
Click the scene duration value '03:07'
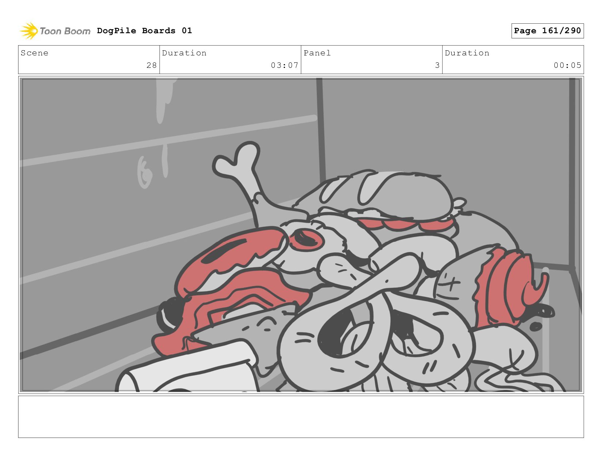(285, 65)
